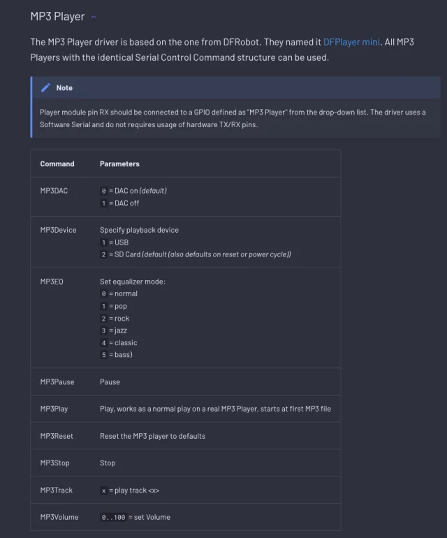The width and height of the screenshot is (447, 538).
Task: Select the MP3Volume command name
Action: pos(59,517)
